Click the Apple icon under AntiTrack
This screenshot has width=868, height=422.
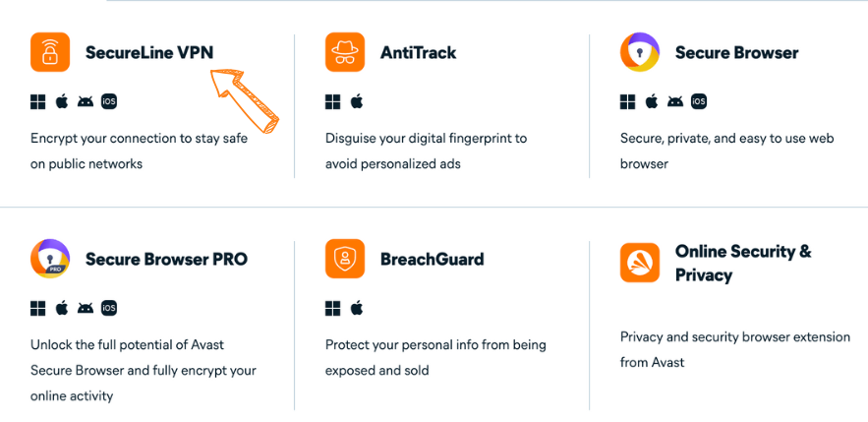[357, 102]
